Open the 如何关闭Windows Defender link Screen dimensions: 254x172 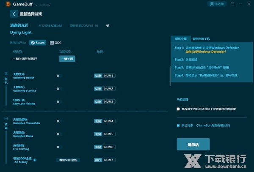click(204, 51)
